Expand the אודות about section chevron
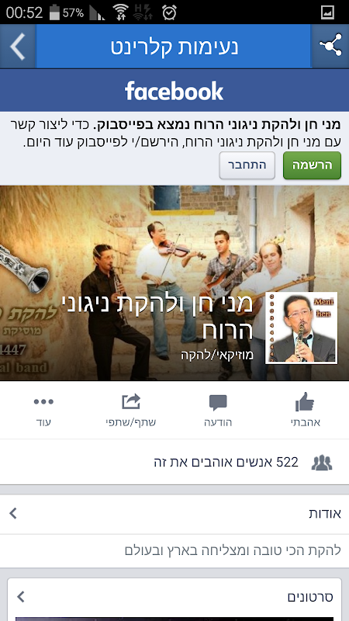This screenshot has width=349, height=621. point(13,513)
